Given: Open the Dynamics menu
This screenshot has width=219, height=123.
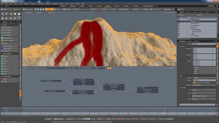Looking at the screenshot, I should 55,4.
